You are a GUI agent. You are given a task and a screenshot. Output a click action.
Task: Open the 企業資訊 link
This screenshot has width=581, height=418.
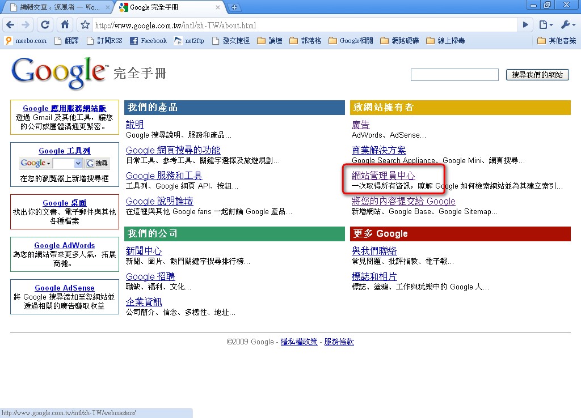(x=144, y=302)
